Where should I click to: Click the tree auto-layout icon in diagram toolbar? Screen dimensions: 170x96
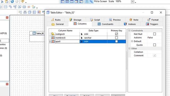20,12
